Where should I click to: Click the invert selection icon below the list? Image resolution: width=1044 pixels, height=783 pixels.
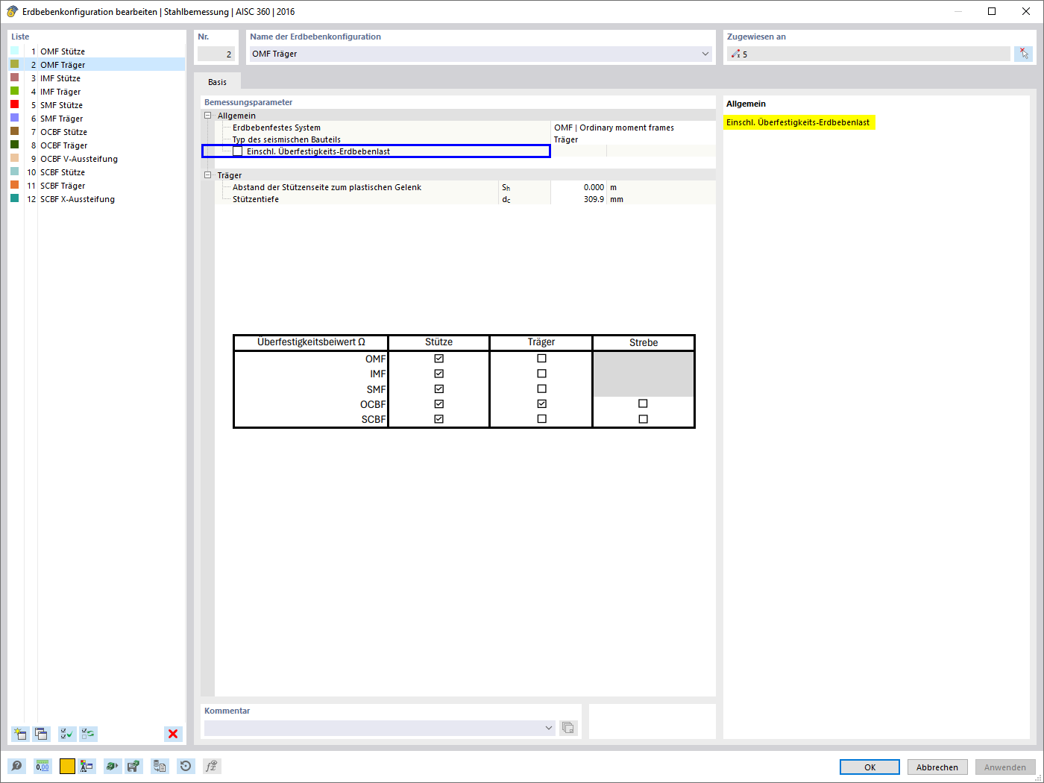(x=88, y=734)
